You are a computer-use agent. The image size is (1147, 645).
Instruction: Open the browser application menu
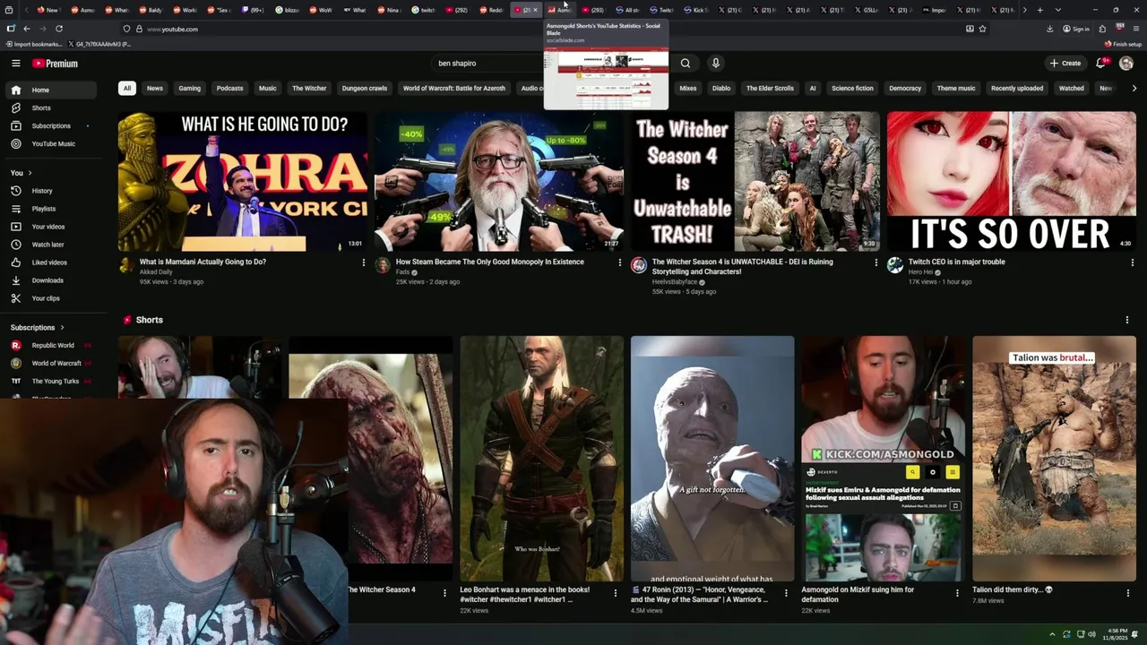coord(1135,29)
